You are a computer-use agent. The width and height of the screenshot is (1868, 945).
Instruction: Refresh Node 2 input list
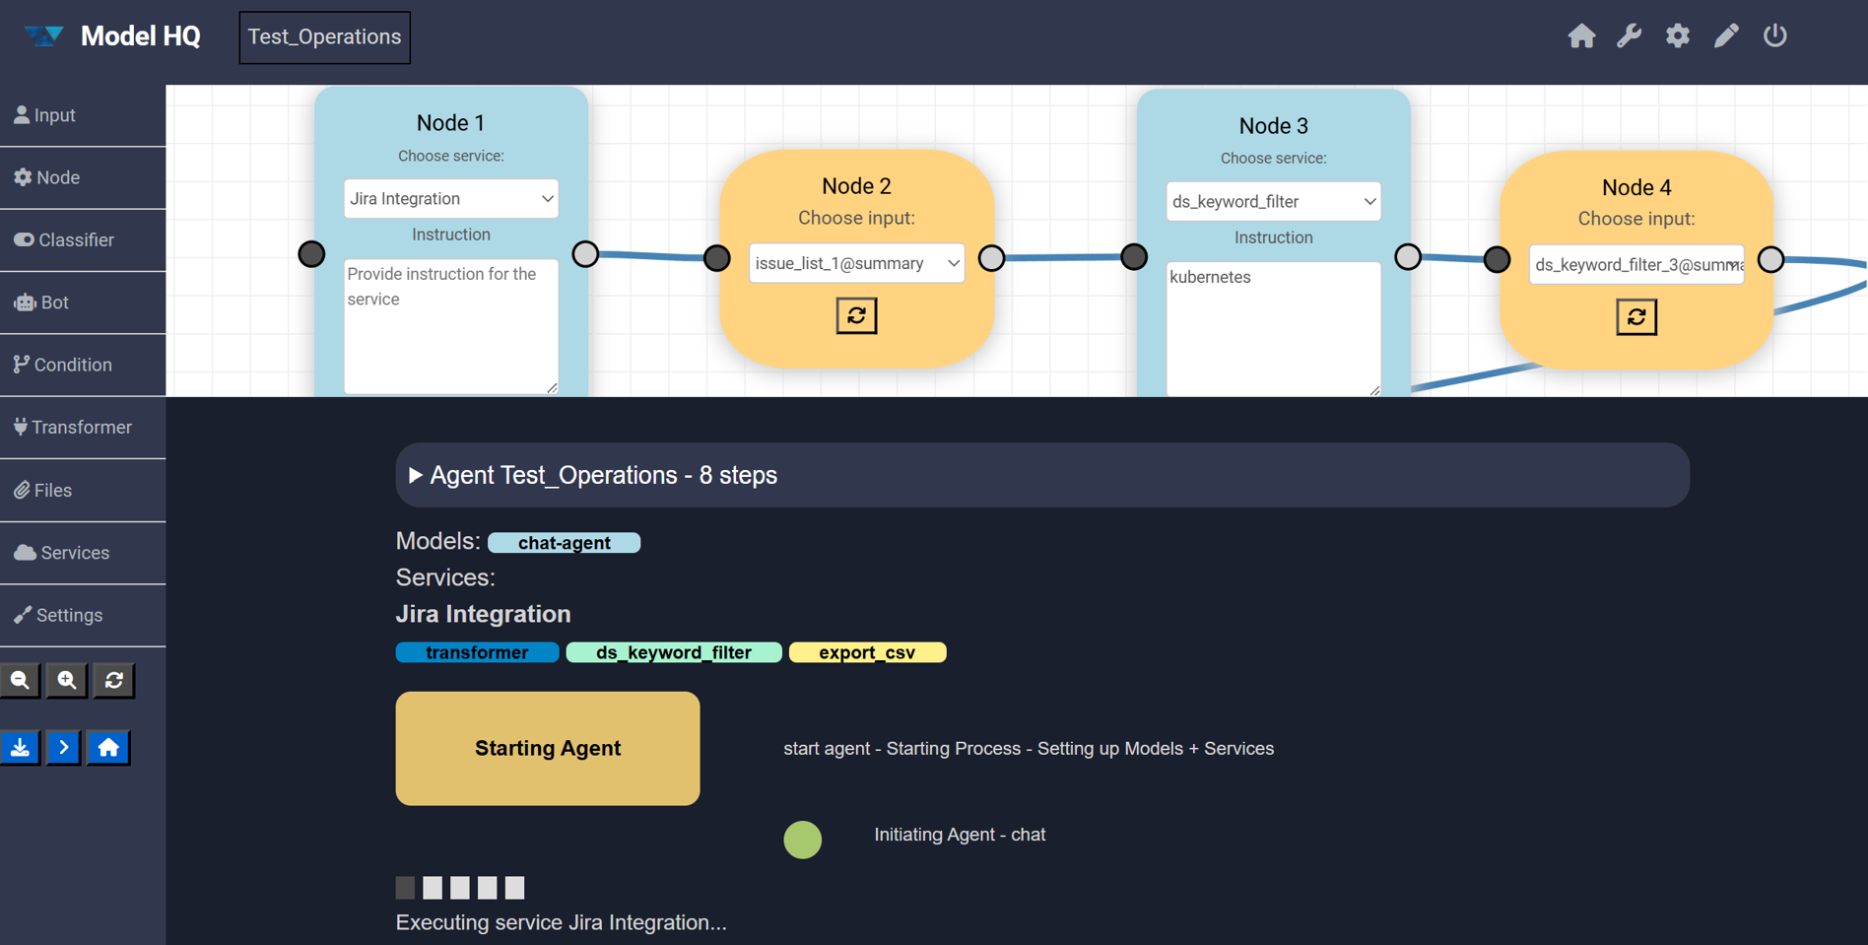click(x=856, y=315)
